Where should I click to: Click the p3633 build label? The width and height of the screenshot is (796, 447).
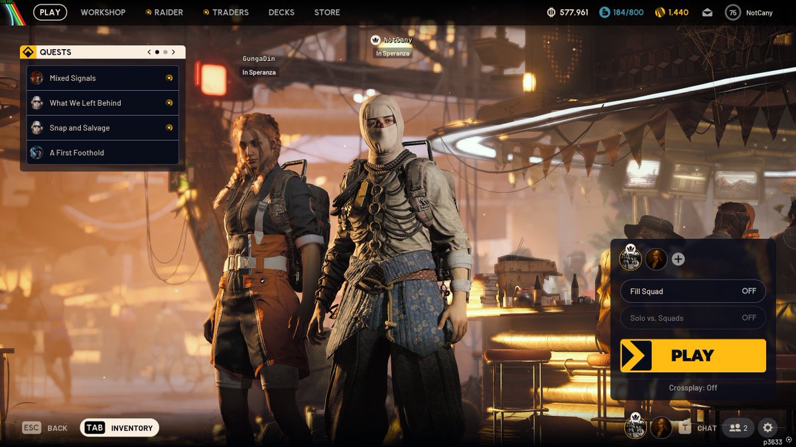click(x=773, y=442)
